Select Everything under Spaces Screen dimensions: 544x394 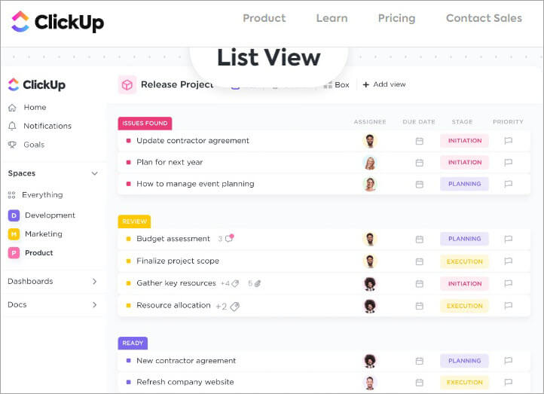tap(42, 195)
